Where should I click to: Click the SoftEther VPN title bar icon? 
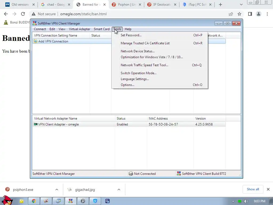pos(35,23)
